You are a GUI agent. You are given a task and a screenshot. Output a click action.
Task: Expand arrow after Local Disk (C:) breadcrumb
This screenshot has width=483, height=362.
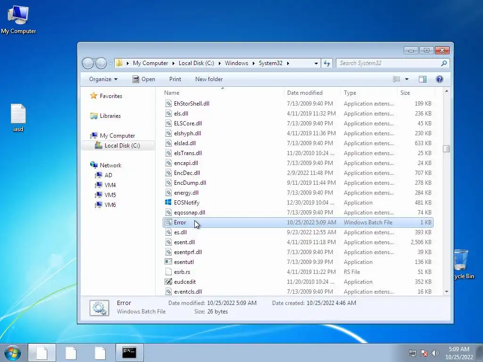coord(220,63)
